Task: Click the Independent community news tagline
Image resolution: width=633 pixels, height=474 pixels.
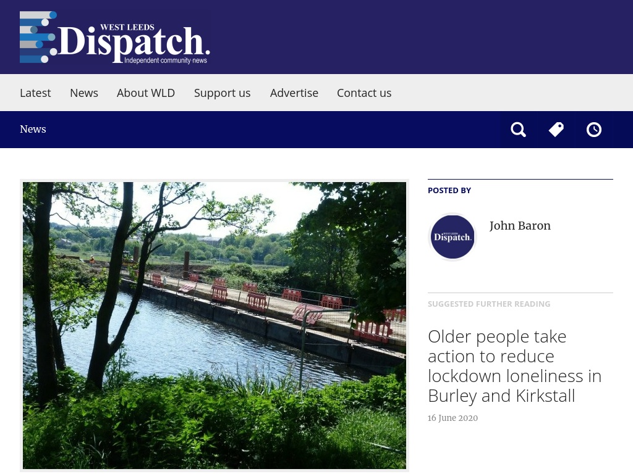Action: [x=166, y=60]
